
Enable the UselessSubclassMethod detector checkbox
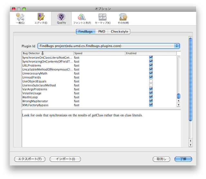tap(151, 85)
